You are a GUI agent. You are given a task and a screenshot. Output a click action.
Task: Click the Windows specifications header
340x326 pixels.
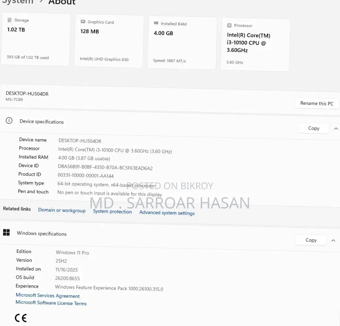pyautogui.click(x=41, y=233)
